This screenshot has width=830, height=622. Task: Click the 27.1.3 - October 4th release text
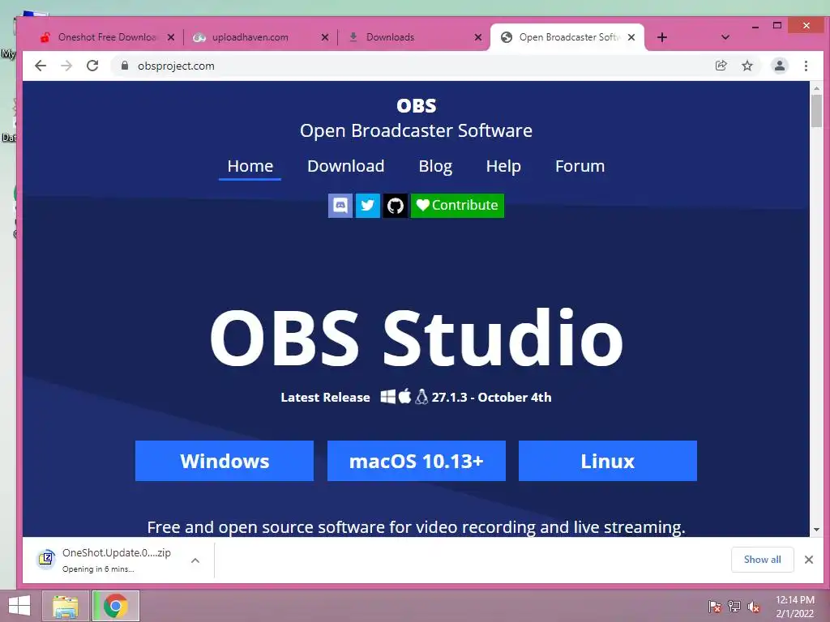click(491, 397)
